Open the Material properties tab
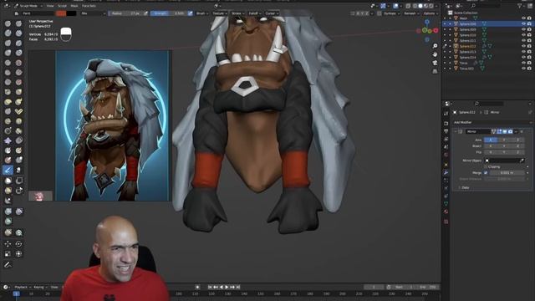 pos(446,212)
